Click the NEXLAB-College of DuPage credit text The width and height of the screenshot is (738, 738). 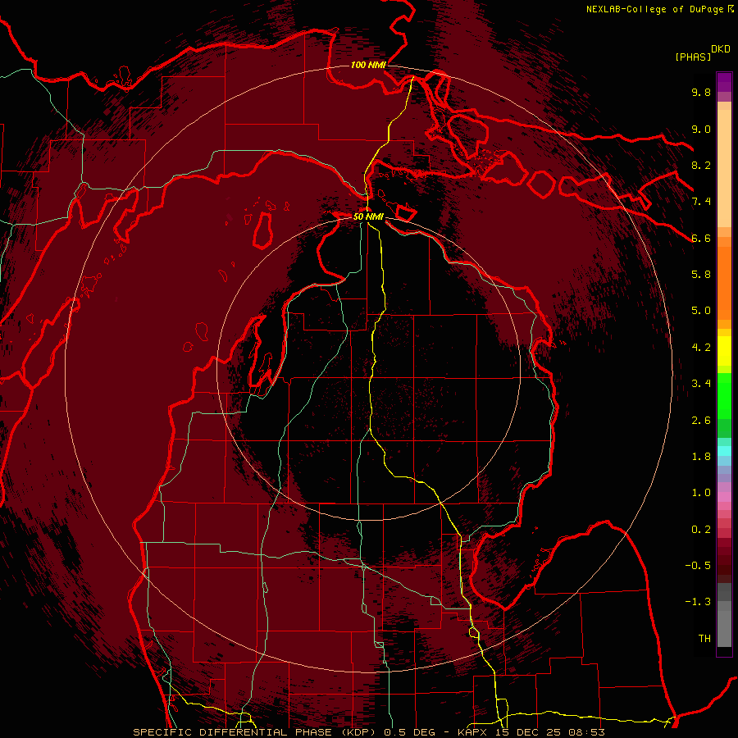tap(654, 9)
